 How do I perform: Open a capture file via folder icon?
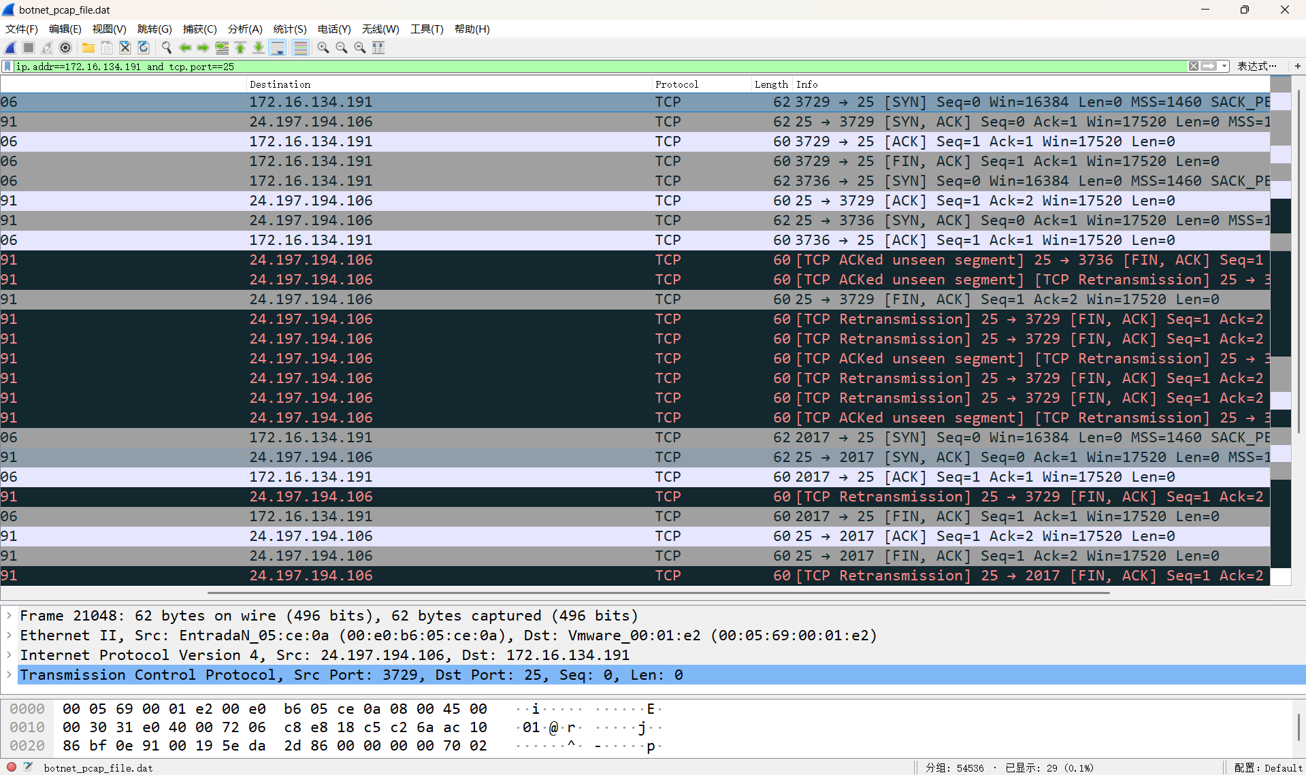[88, 48]
